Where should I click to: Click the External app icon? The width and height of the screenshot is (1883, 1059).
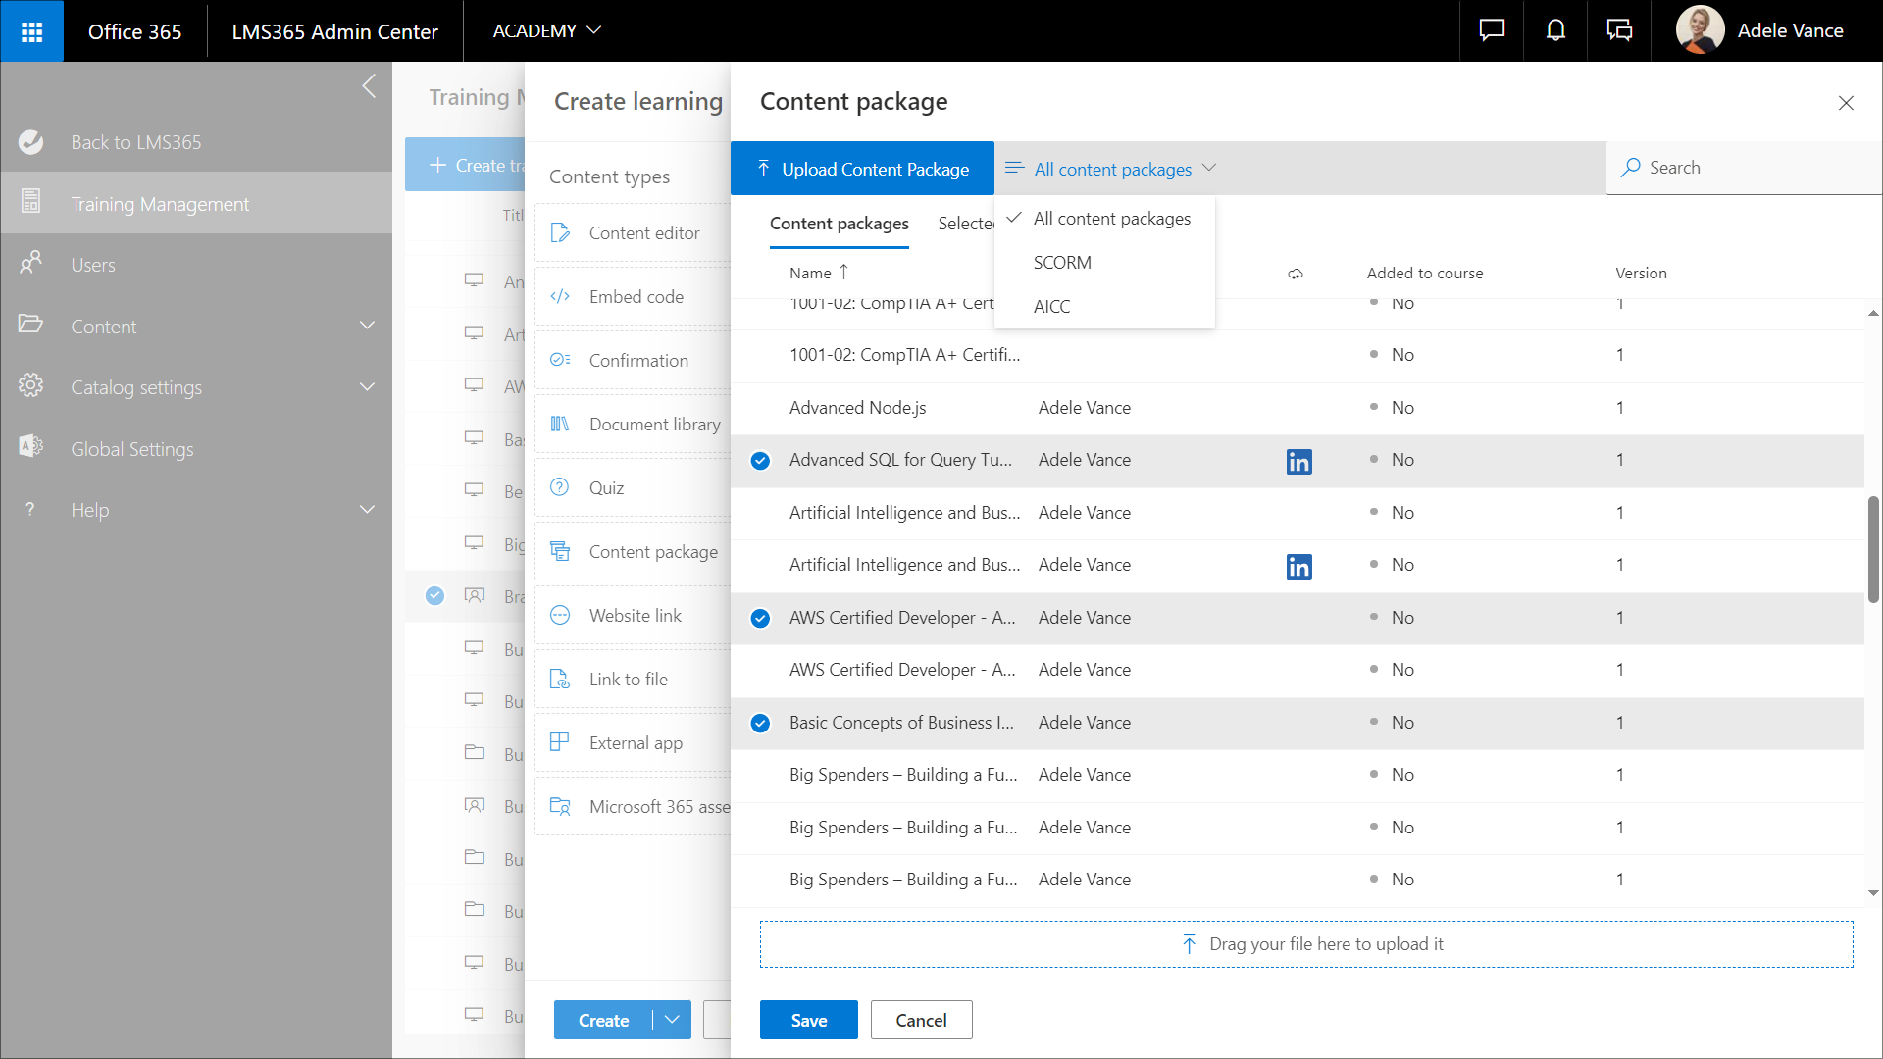pyautogui.click(x=560, y=742)
